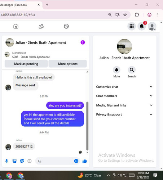Send a thumbs up like
The image size is (163, 180).
click(85, 161)
